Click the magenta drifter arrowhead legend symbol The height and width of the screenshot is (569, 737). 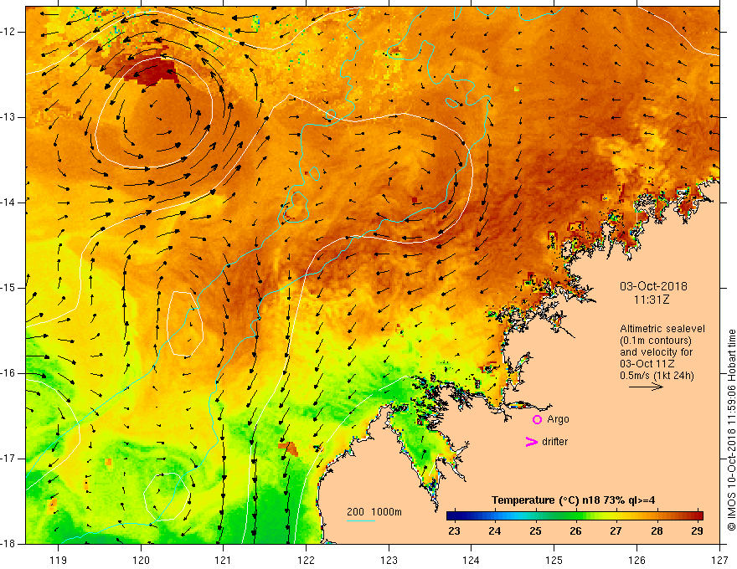531,441
